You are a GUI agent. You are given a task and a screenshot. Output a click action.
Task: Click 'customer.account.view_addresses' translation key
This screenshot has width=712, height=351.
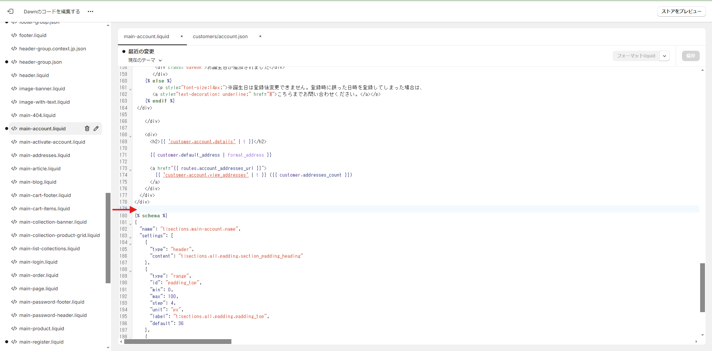206,175
